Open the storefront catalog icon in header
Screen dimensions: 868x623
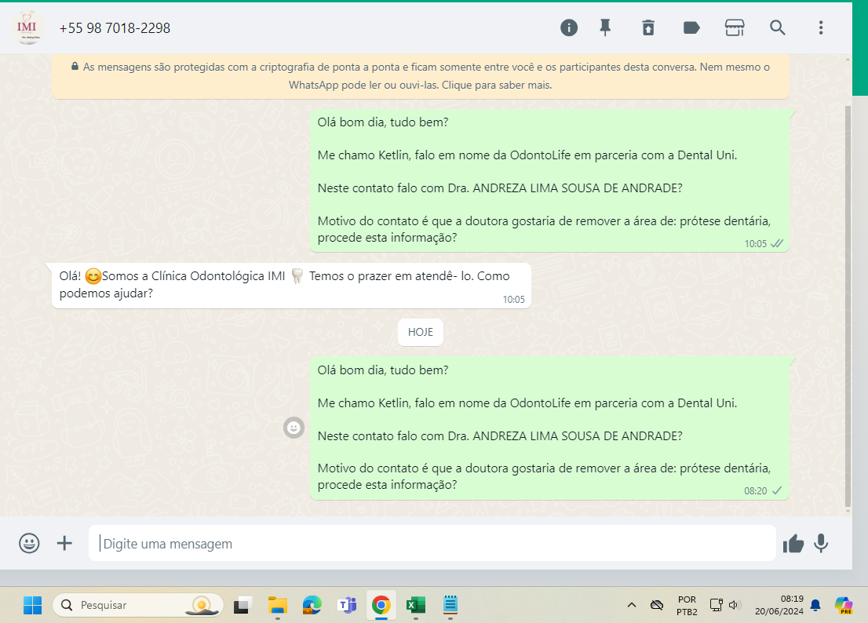tap(735, 27)
